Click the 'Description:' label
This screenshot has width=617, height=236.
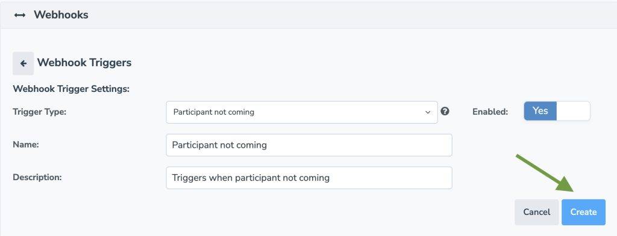(x=37, y=177)
